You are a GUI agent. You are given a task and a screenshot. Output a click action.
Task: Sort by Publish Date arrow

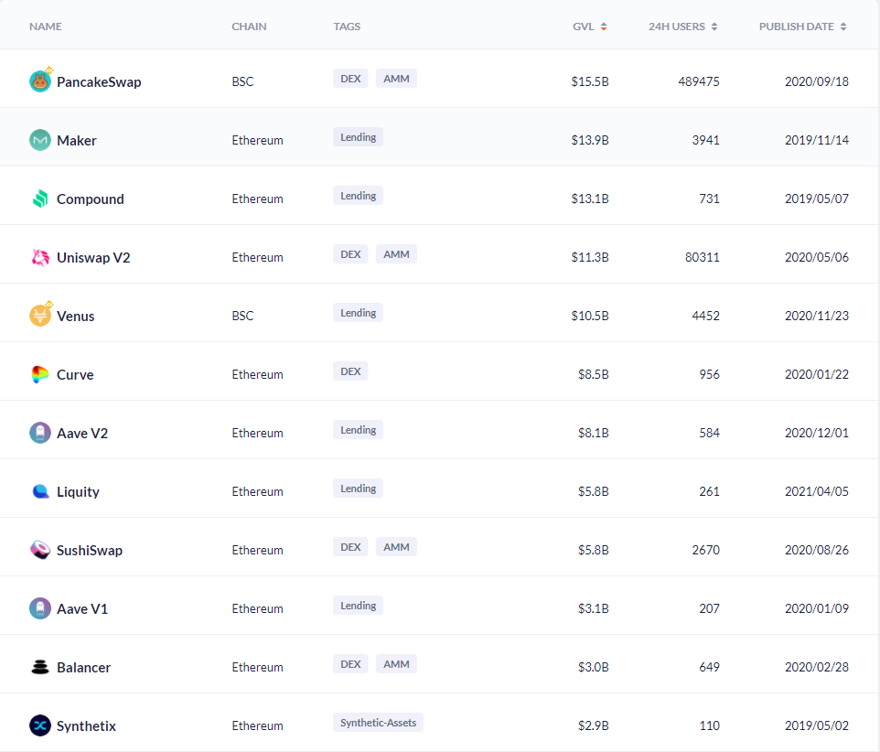point(843,27)
